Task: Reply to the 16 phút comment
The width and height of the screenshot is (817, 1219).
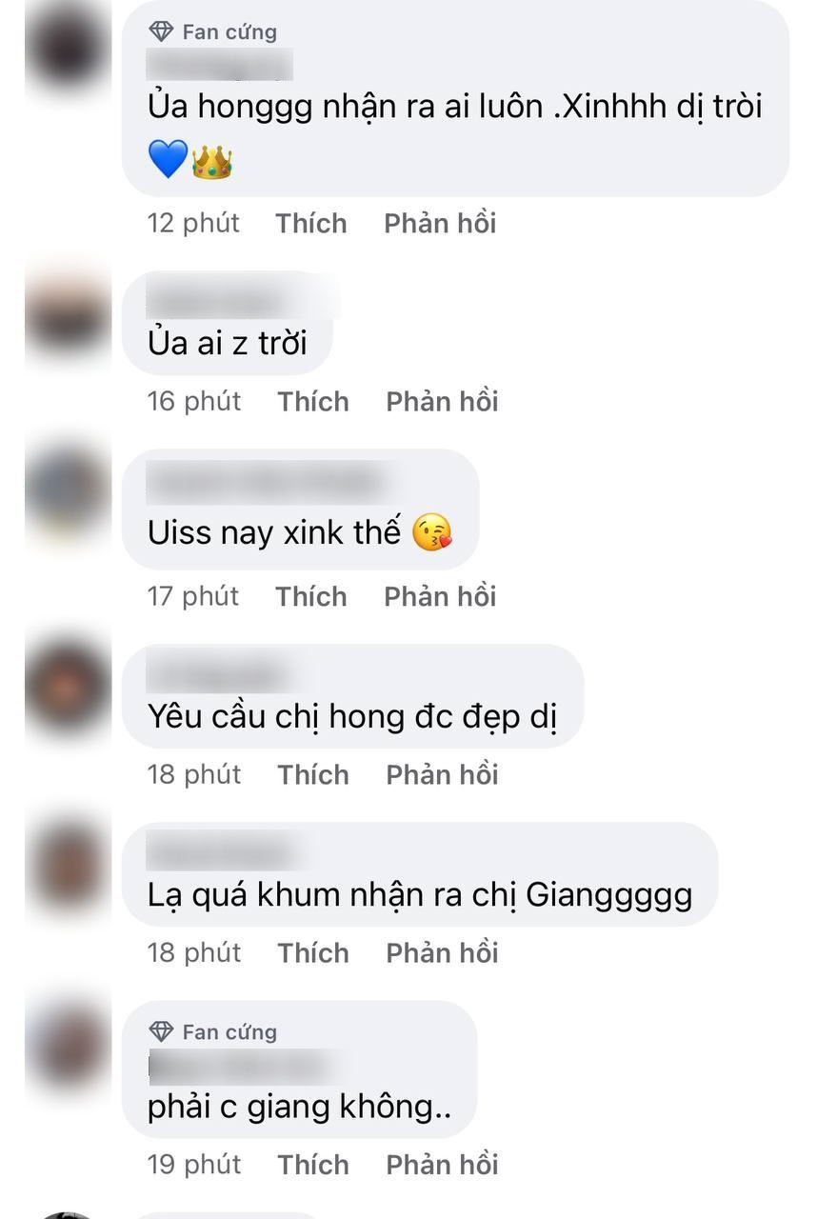Action: [x=442, y=402]
